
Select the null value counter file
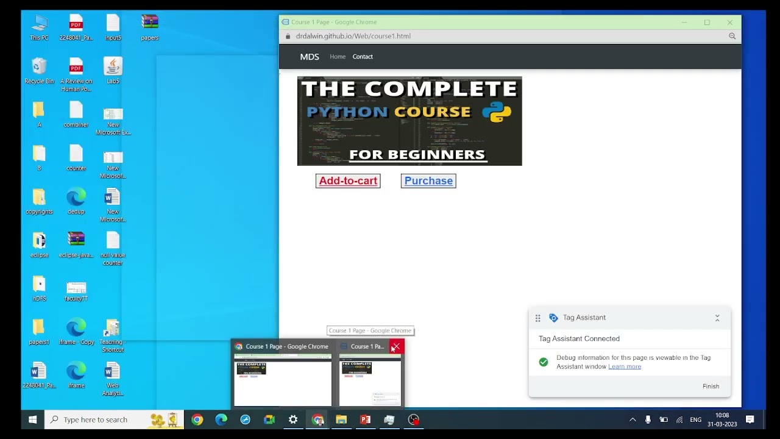click(x=113, y=249)
